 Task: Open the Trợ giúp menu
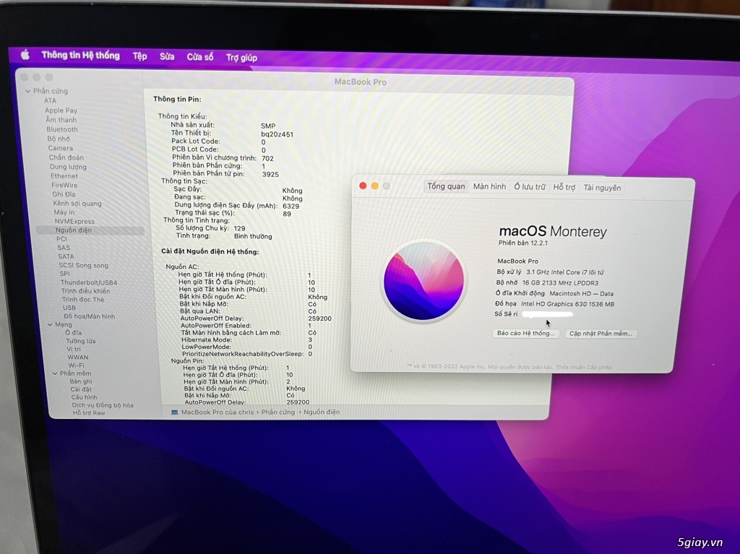click(241, 58)
